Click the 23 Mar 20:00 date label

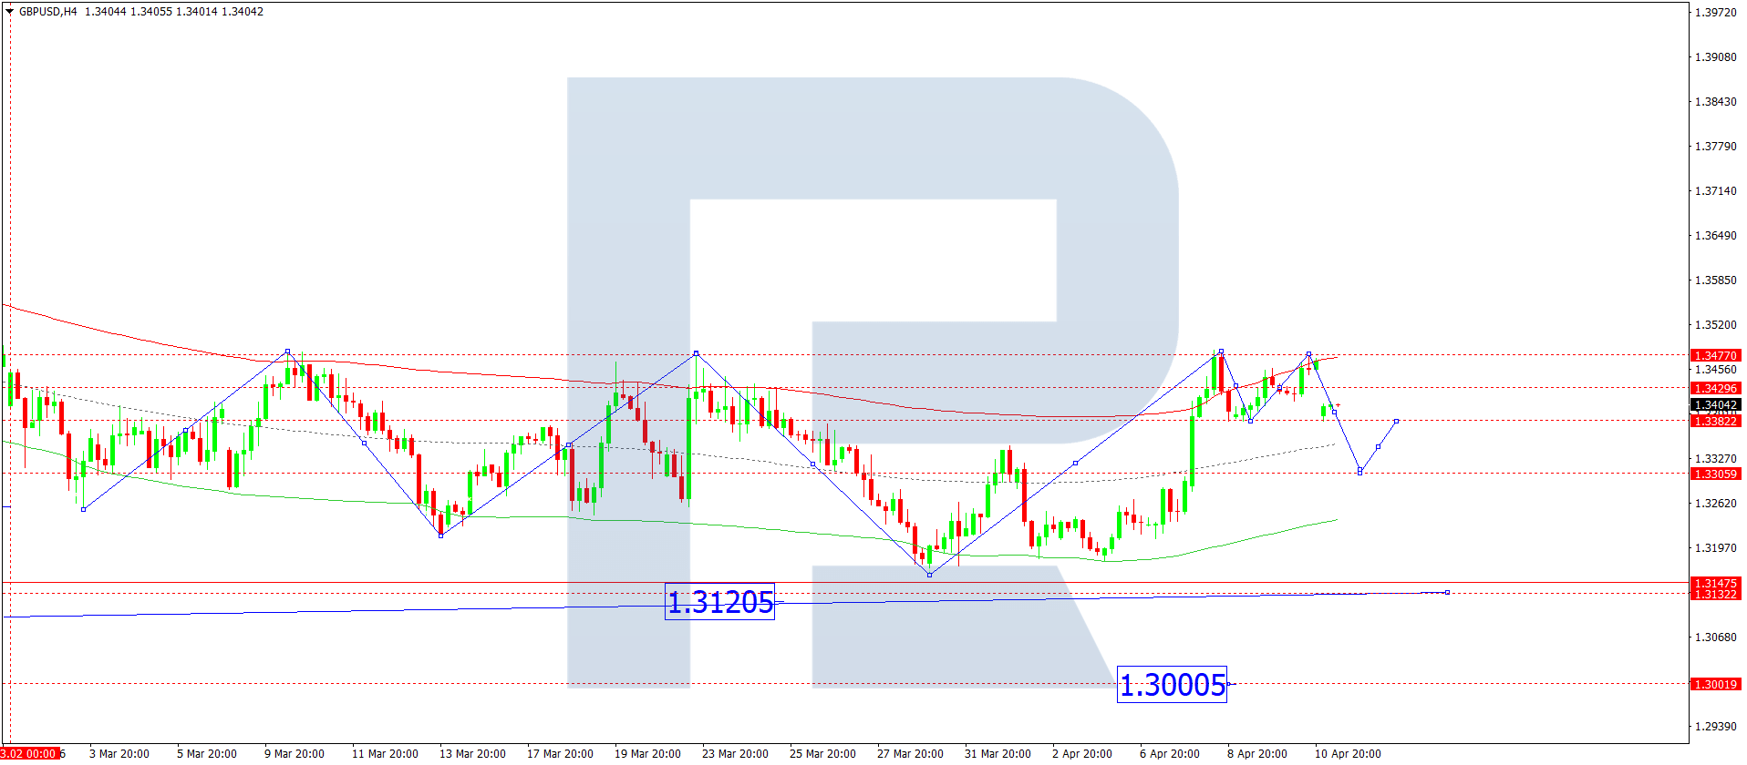[x=735, y=754]
